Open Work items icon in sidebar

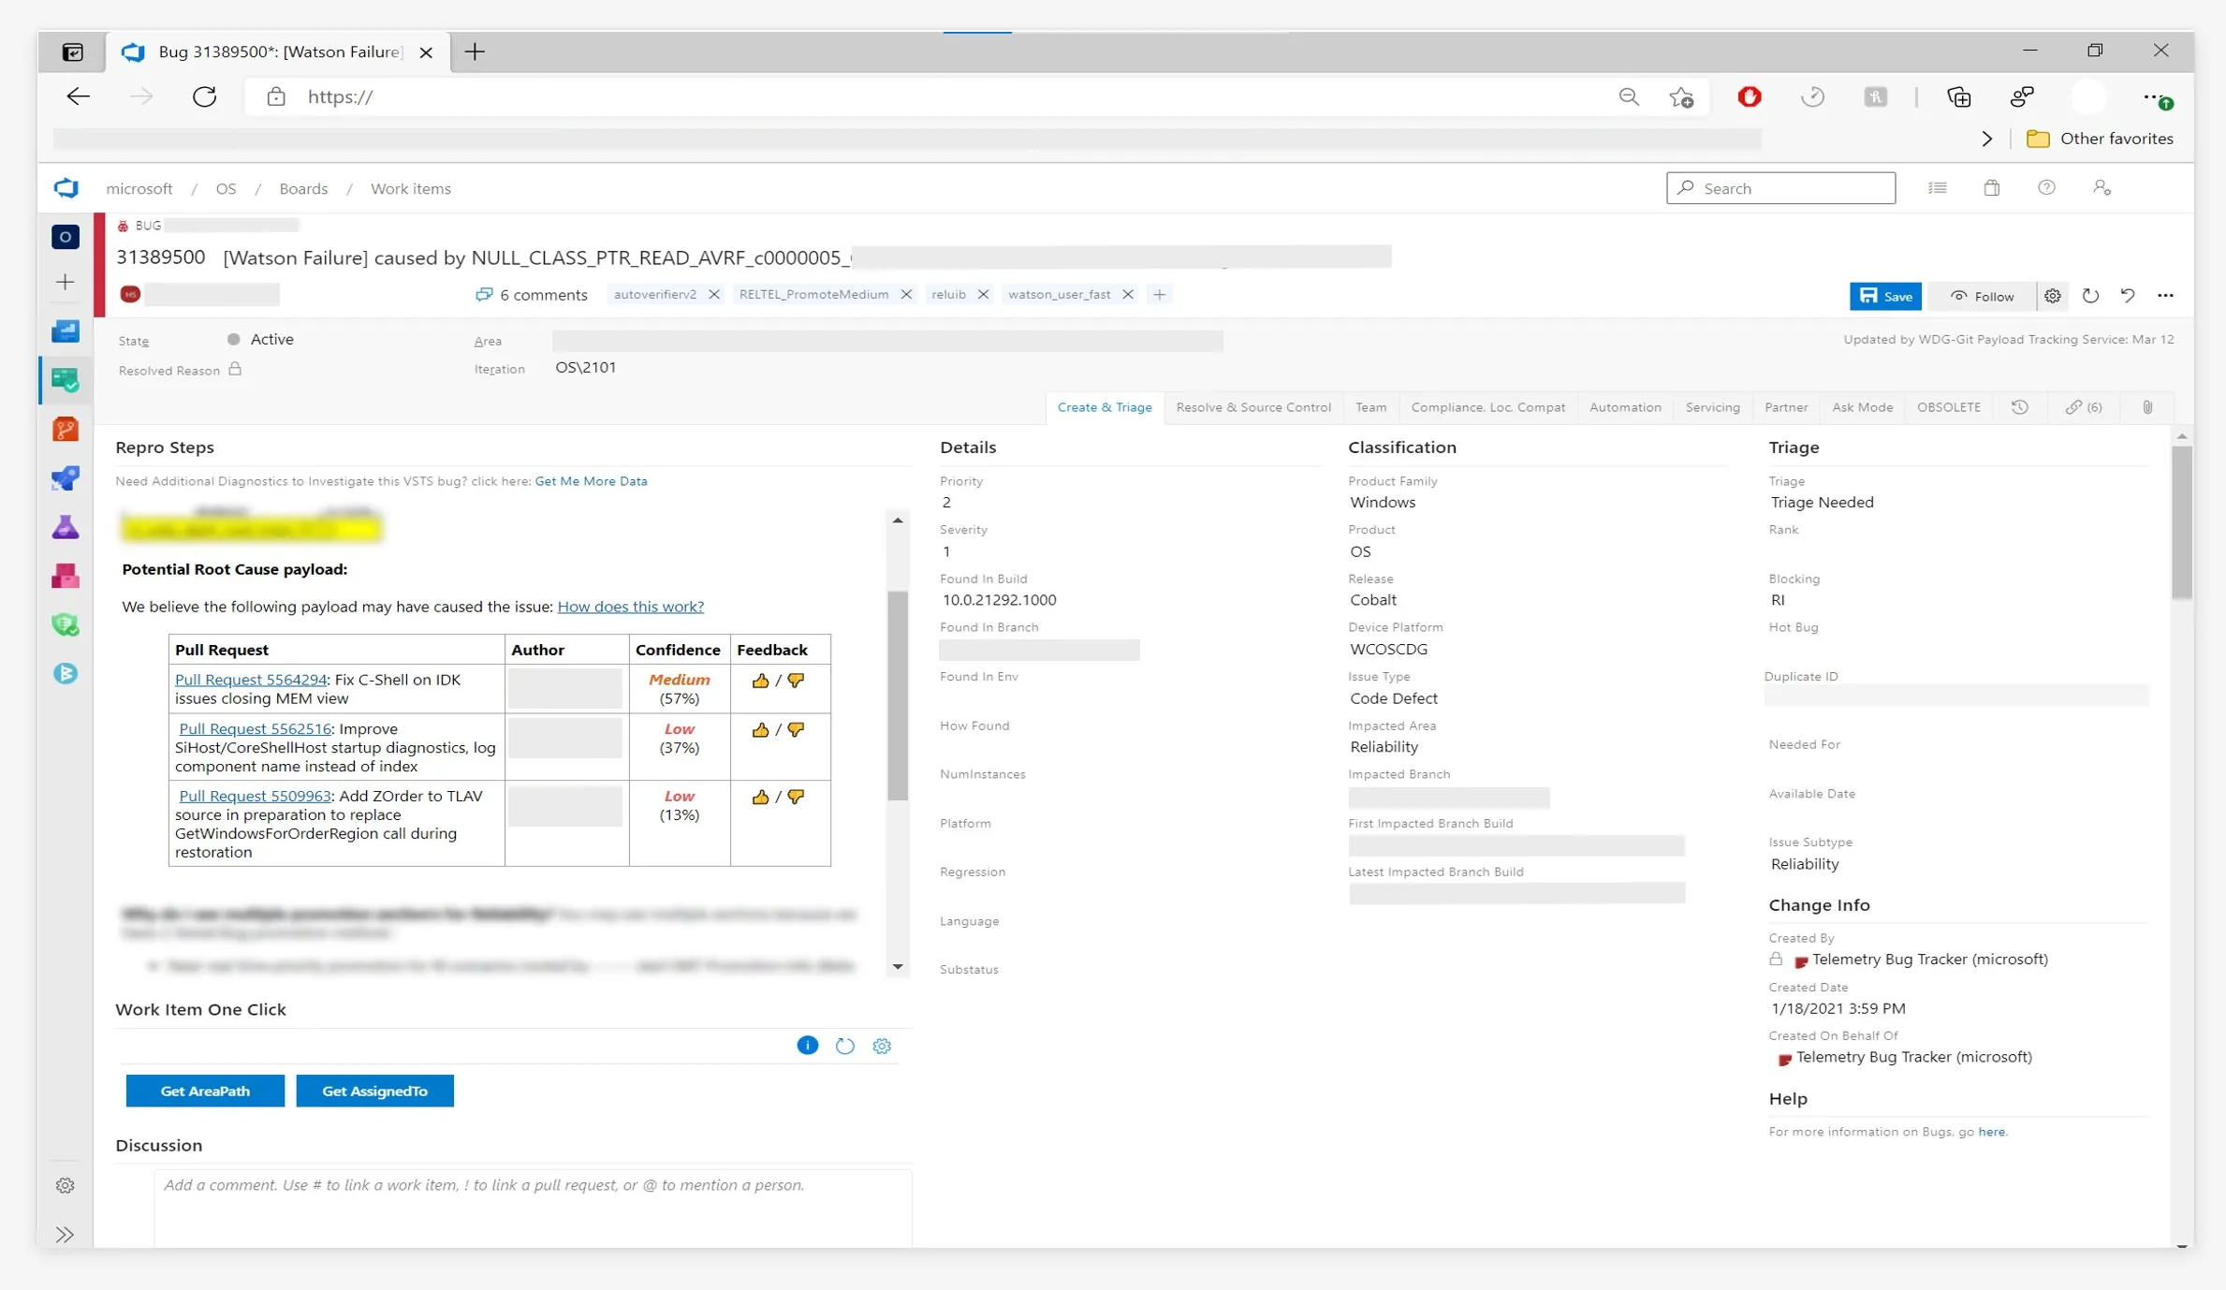[x=66, y=380]
